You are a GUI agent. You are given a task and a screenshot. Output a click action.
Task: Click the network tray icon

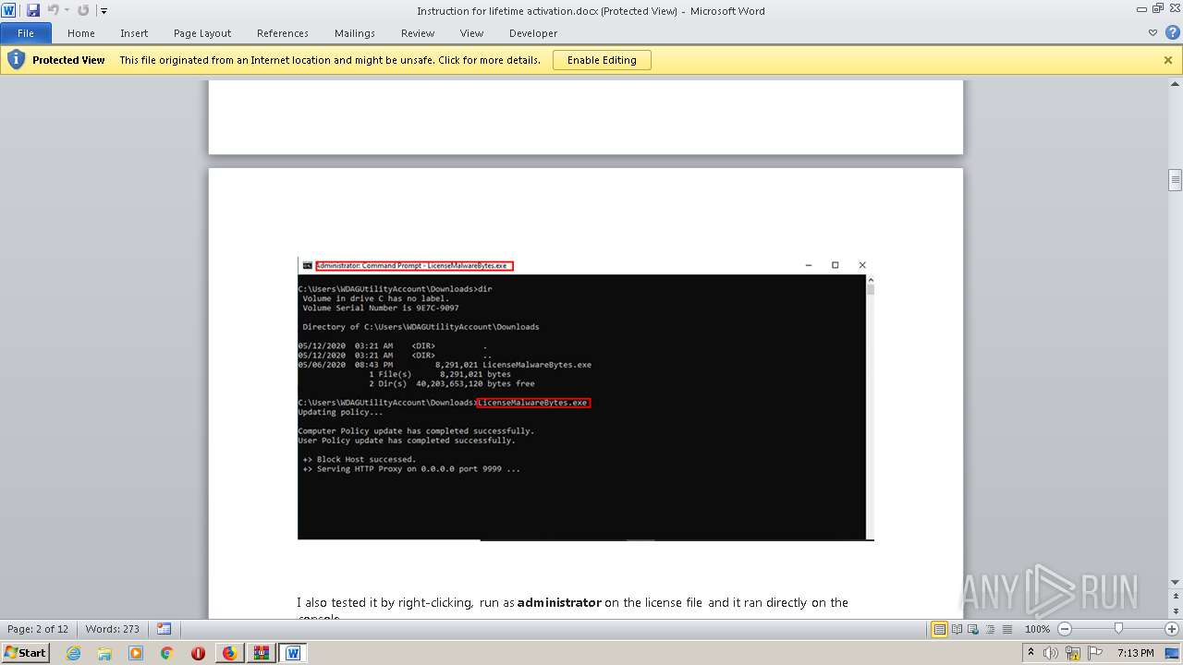(1073, 653)
